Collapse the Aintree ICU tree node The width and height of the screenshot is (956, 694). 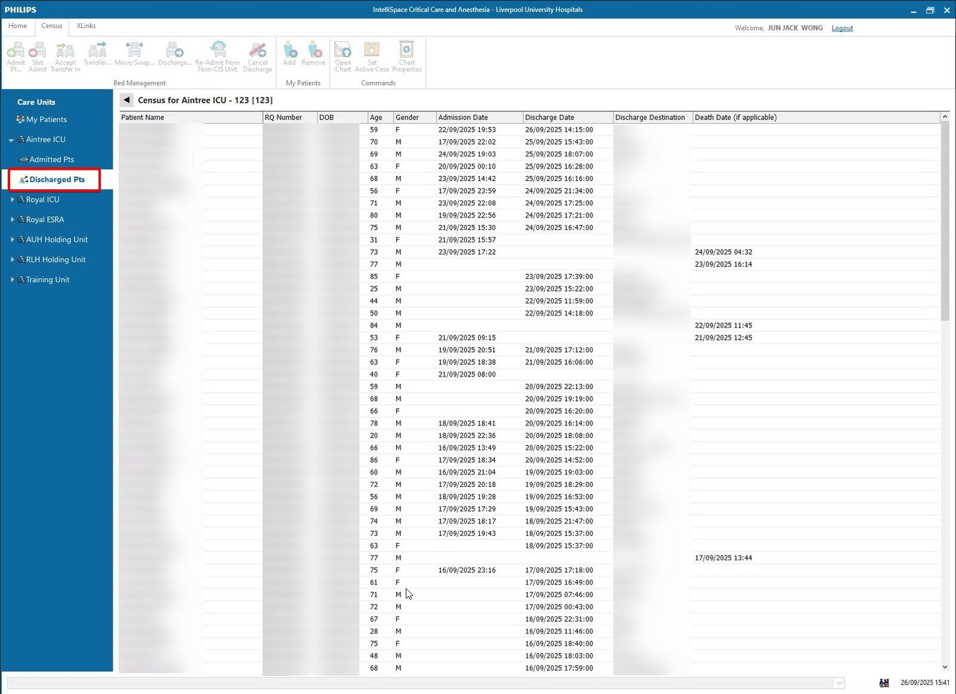pos(11,140)
